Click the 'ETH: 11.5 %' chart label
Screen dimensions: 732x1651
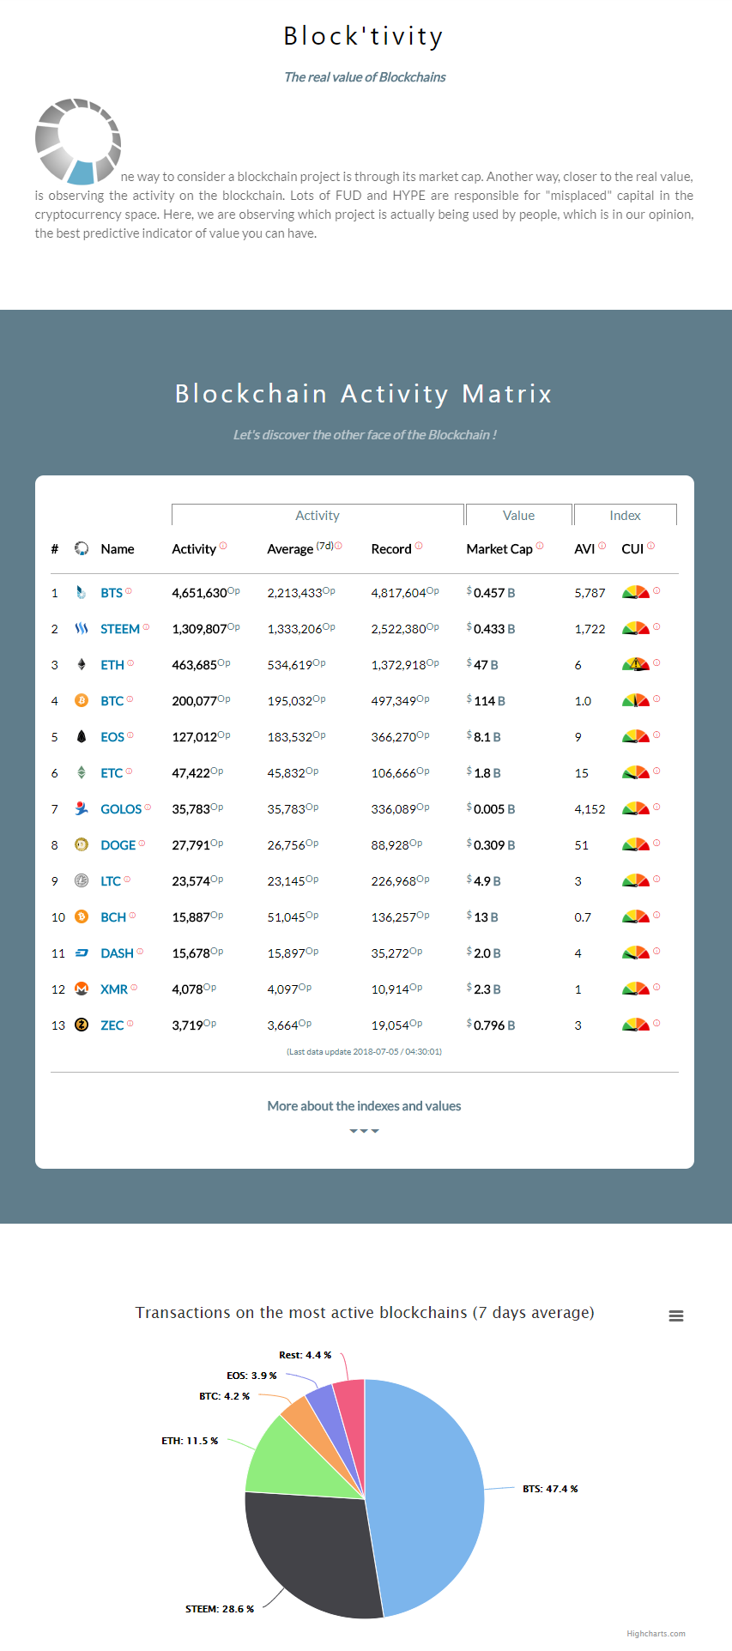point(190,1441)
